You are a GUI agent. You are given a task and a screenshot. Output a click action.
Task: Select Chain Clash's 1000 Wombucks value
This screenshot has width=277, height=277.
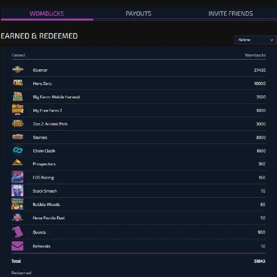tap(261, 151)
